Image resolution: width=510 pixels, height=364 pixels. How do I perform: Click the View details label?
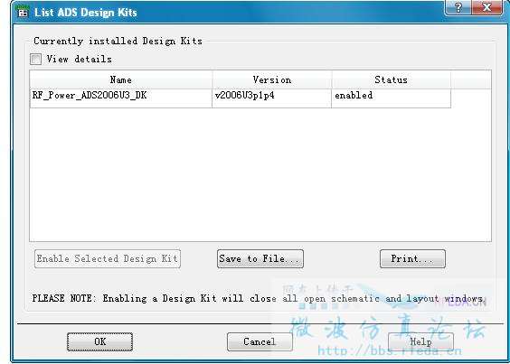pos(79,59)
